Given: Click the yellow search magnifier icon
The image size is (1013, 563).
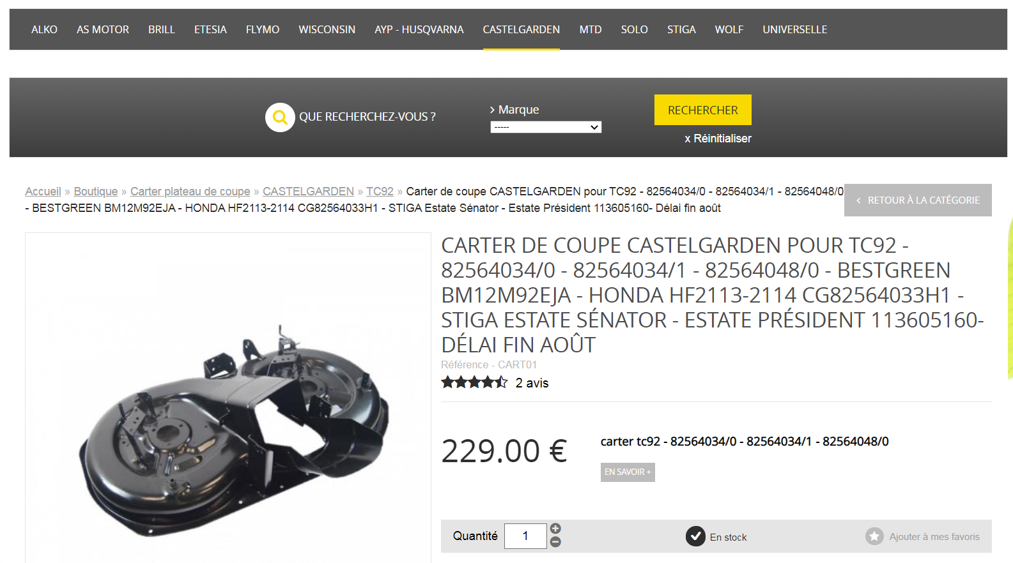Looking at the screenshot, I should click(280, 117).
